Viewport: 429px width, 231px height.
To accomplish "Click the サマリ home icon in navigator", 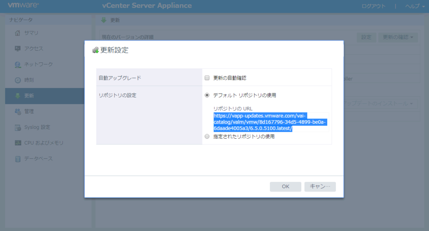I will coord(18,33).
